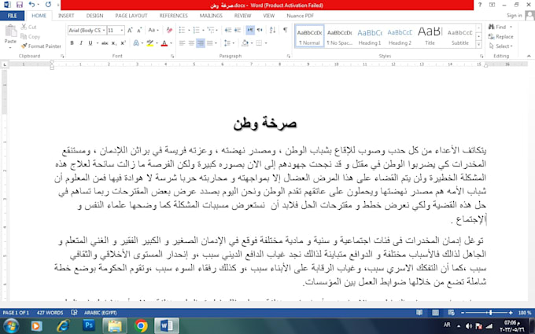
Task: Switch to the Nuance PDF tab
Action: [x=300, y=16]
